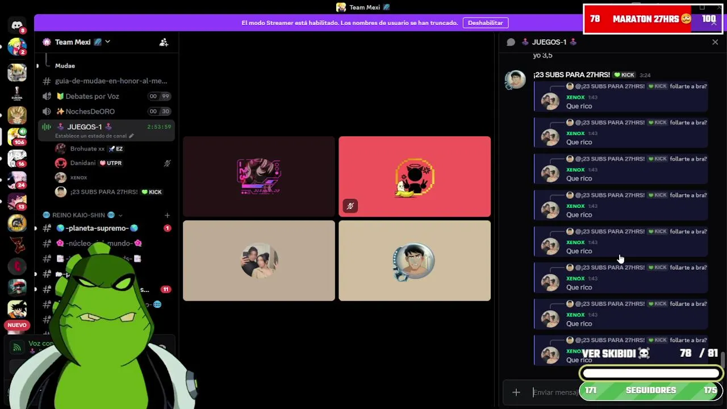This screenshot has height=409, width=727.
Task: Click the invite people icon in the server header
Action: click(164, 42)
